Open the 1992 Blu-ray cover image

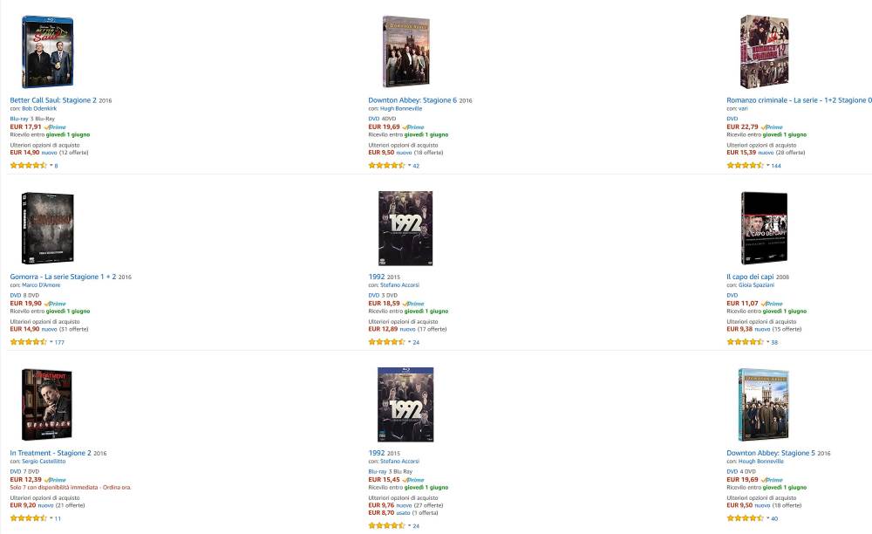tap(405, 404)
